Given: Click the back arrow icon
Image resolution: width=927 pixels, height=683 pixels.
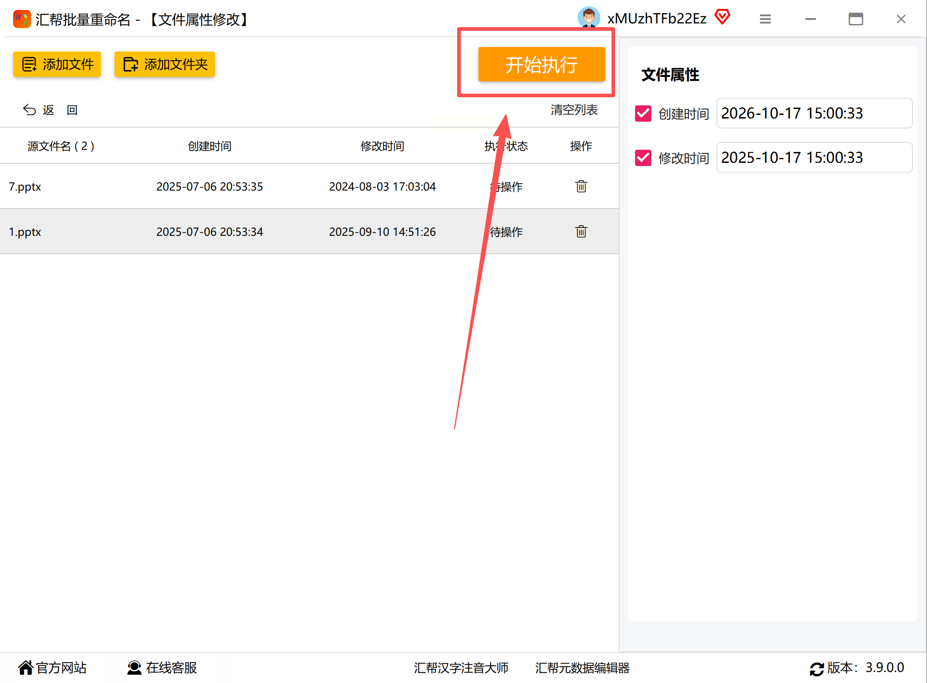Looking at the screenshot, I should pyautogui.click(x=29, y=110).
